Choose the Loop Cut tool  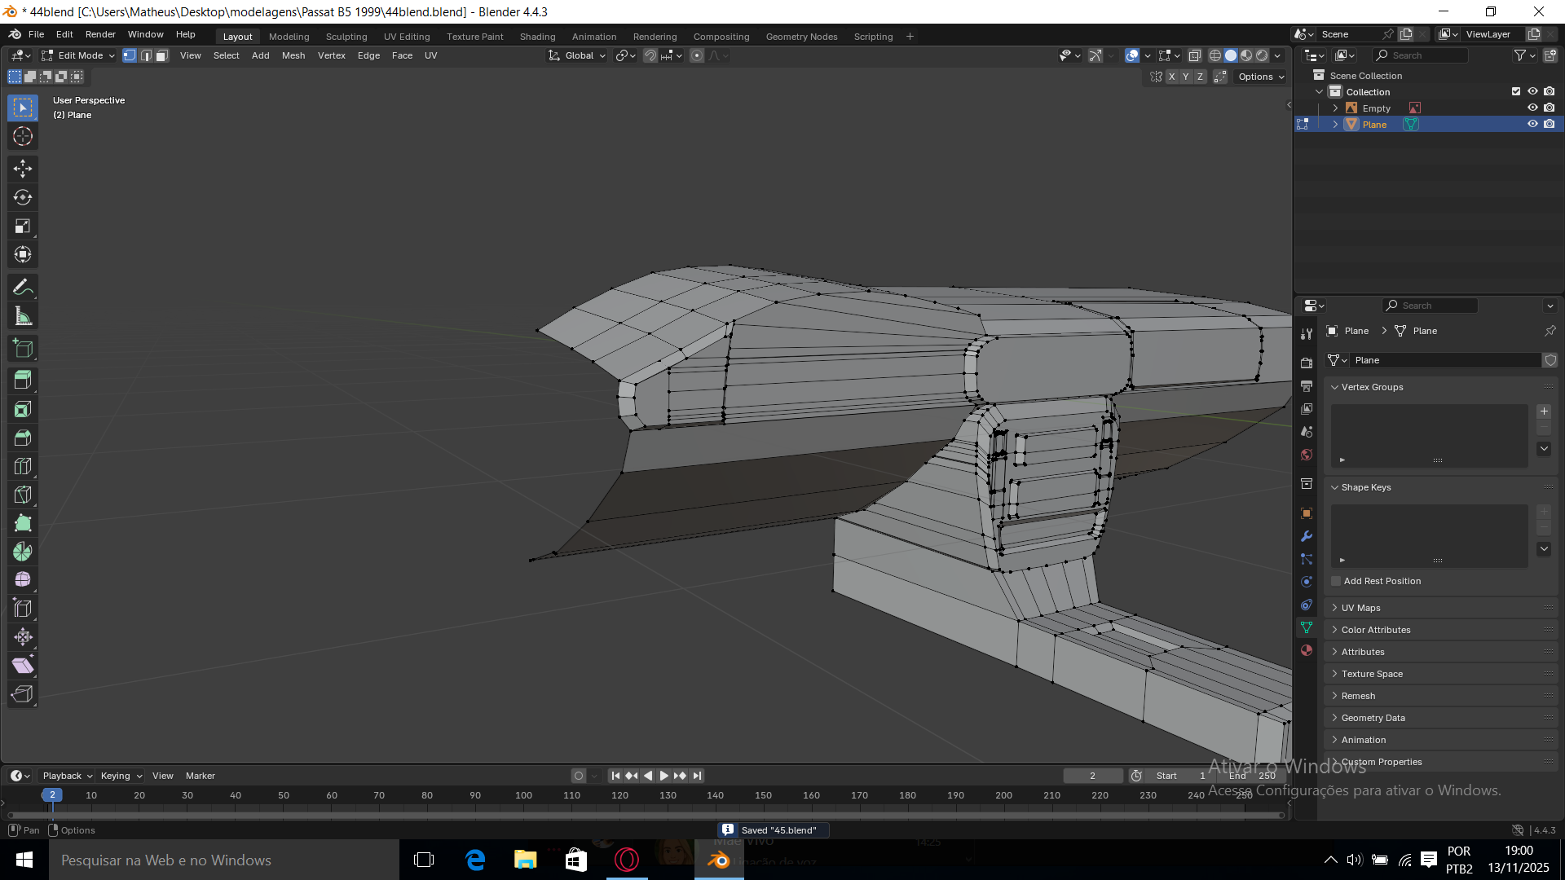pos(23,466)
